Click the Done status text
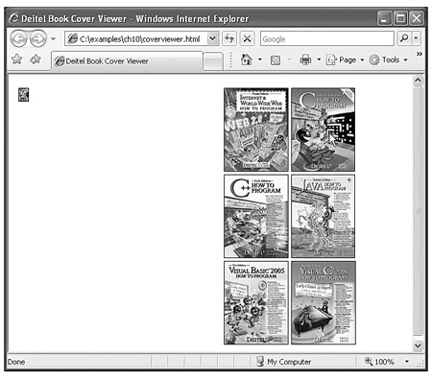 tap(16, 362)
